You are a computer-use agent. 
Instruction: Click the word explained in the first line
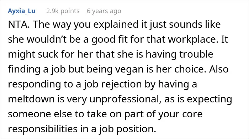click(116, 25)
